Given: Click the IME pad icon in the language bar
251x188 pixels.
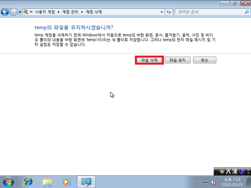Looking at the screenshot, I should [x=222, y=172].
